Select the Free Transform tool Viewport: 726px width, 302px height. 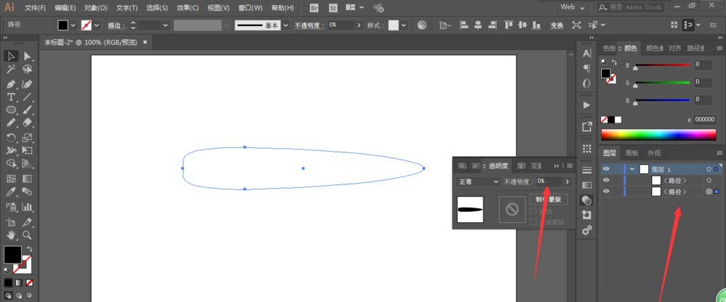point(28,150)
